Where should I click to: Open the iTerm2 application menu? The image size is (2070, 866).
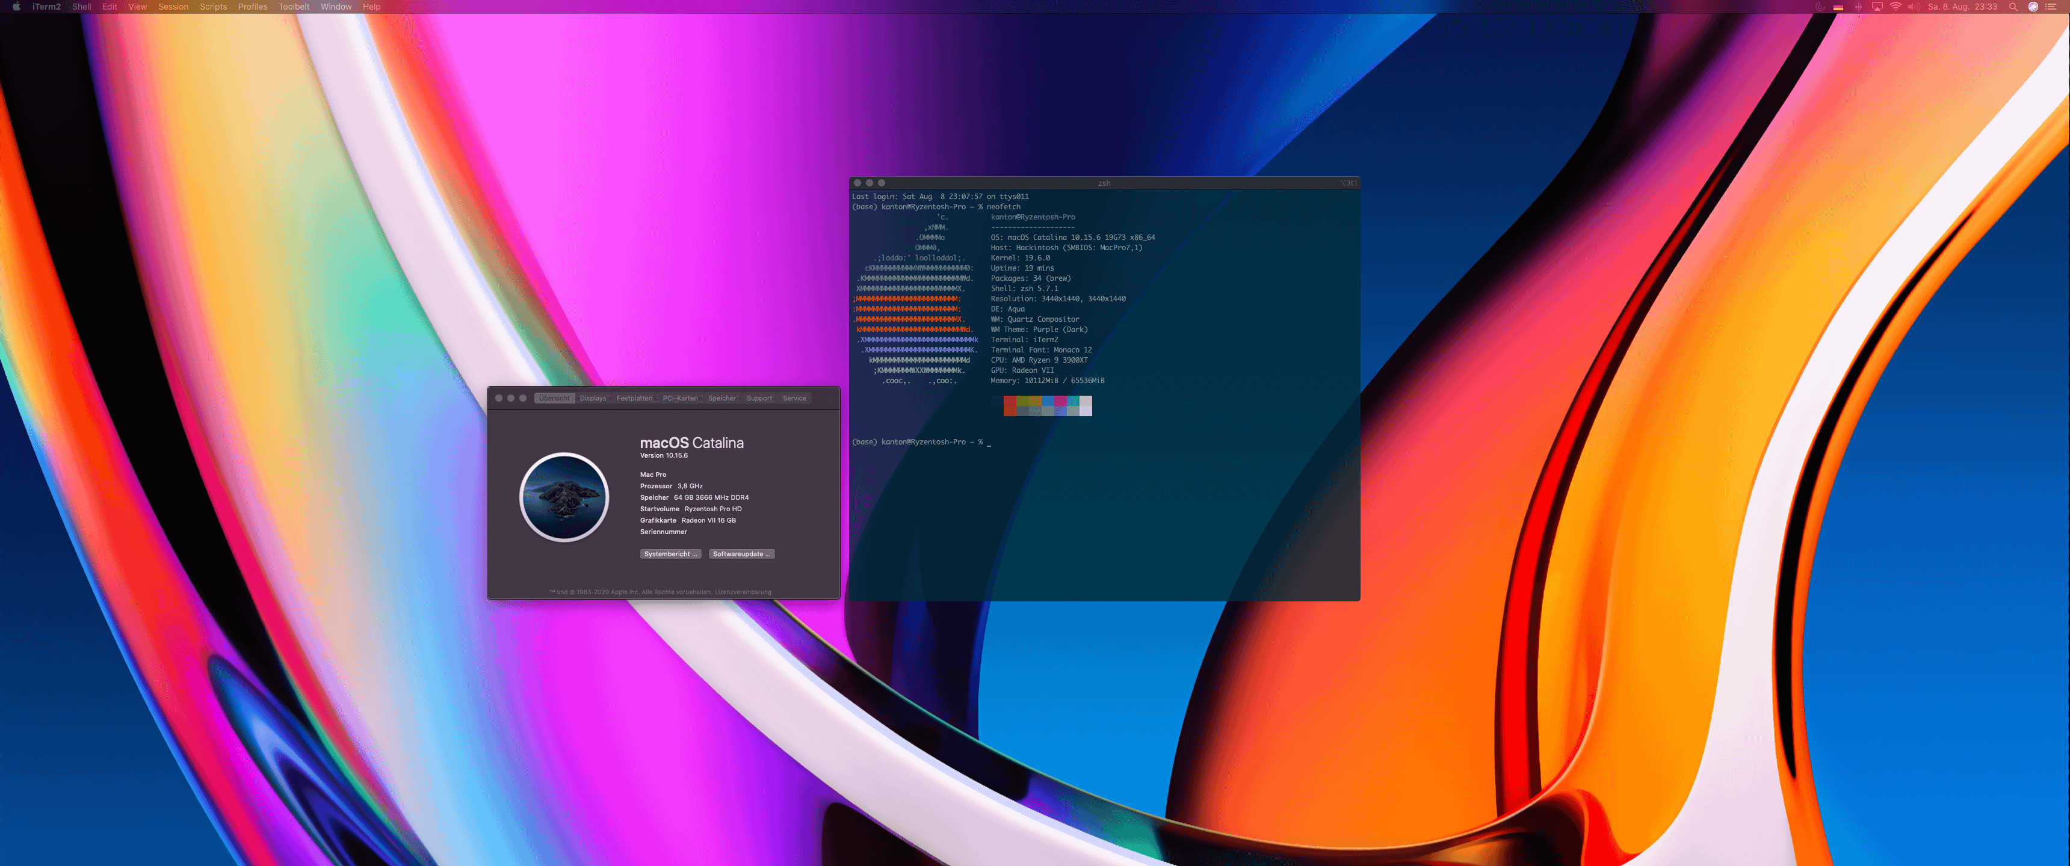[x=46, y=7]
